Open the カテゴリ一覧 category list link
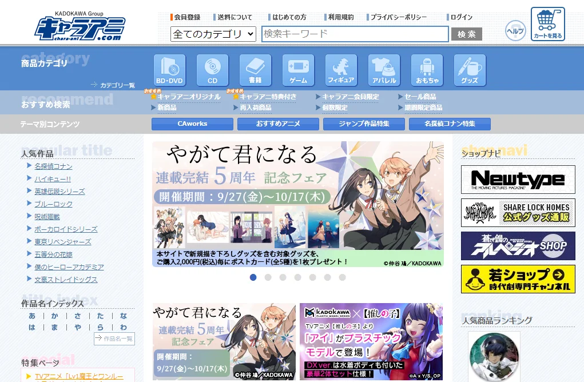This screenshot has width=584, height=382. click(x=117, y=85)
